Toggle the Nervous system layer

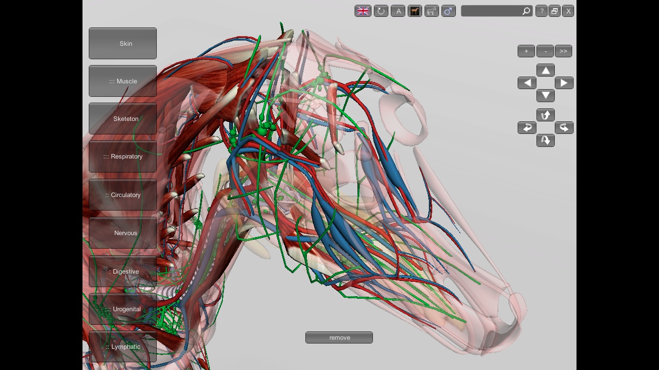(x=123, y=233)
